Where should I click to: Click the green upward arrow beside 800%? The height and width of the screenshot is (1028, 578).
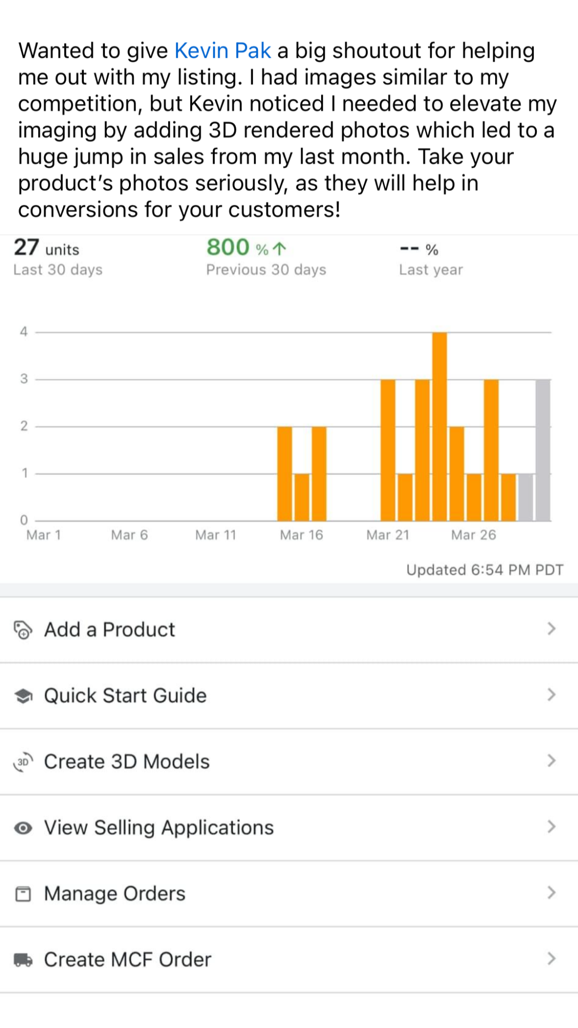click(280, 248)
